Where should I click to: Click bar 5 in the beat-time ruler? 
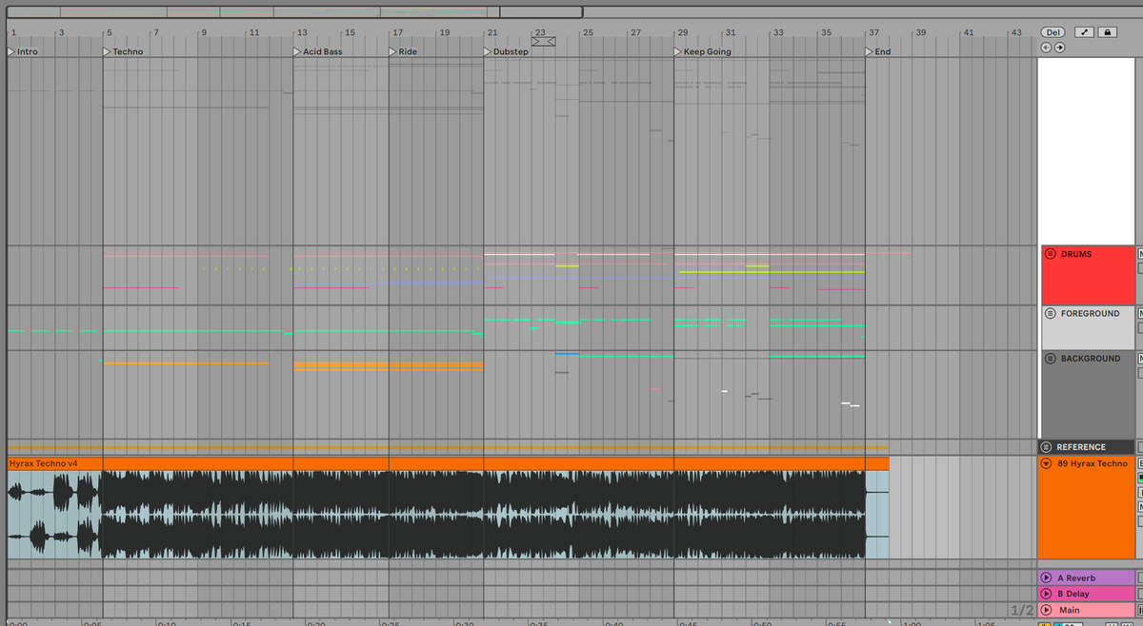click(x=109, y=32)
